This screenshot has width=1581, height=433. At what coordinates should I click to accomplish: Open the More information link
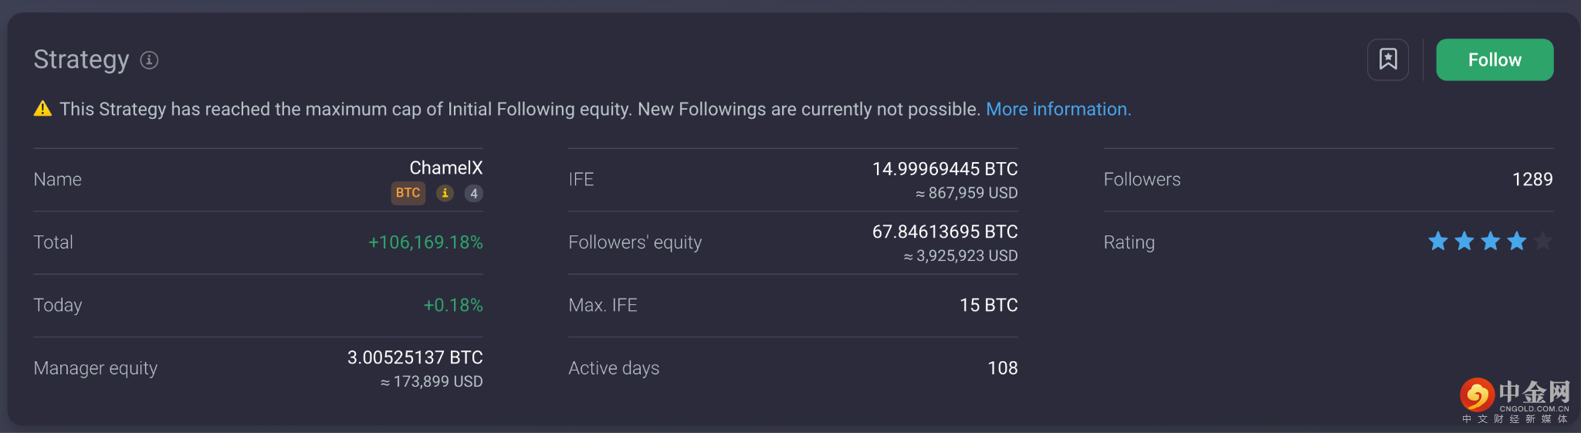click(x=1058, y=109)
